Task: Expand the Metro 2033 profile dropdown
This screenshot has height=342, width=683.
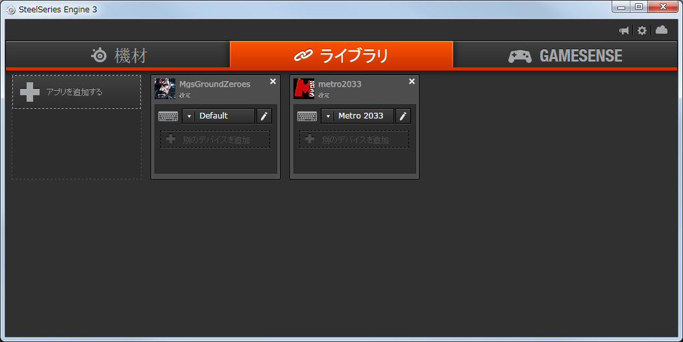Action: 357,116
